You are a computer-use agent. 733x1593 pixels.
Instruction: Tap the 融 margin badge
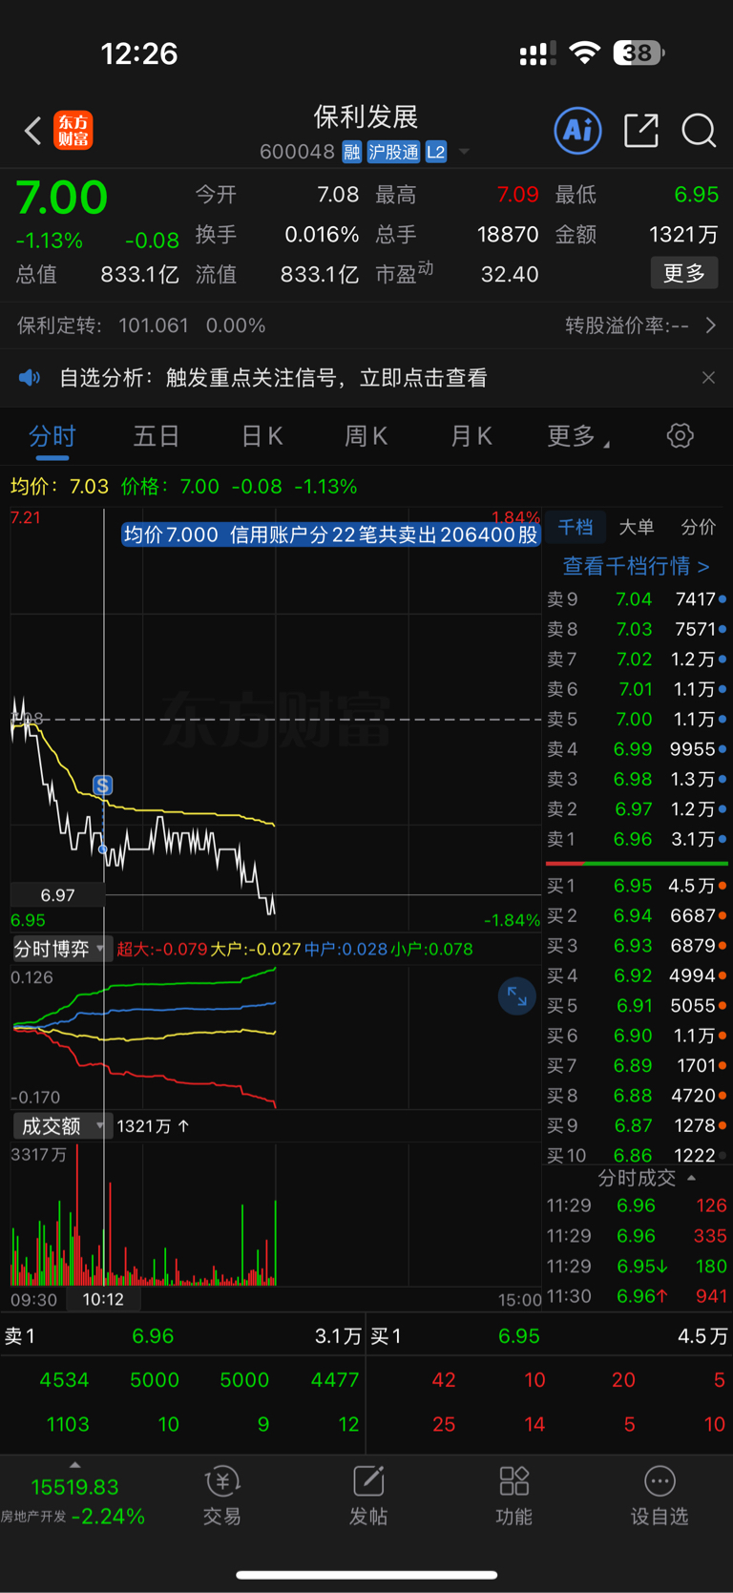pyautogui.click(x=352, y=152)
